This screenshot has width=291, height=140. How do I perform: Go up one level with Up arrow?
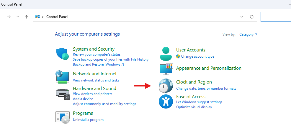27,17
